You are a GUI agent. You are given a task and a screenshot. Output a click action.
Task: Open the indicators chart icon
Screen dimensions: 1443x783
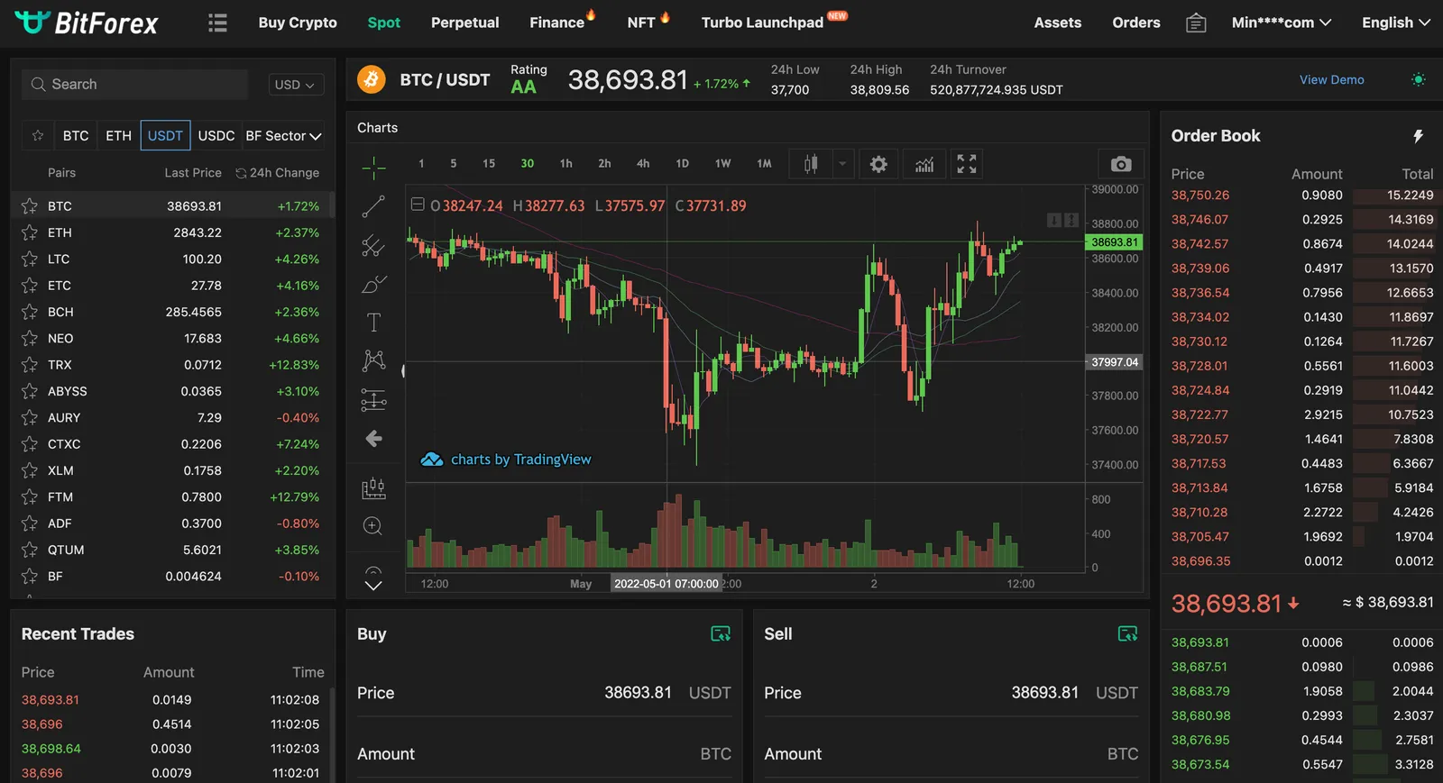click(x=924, y=164)
